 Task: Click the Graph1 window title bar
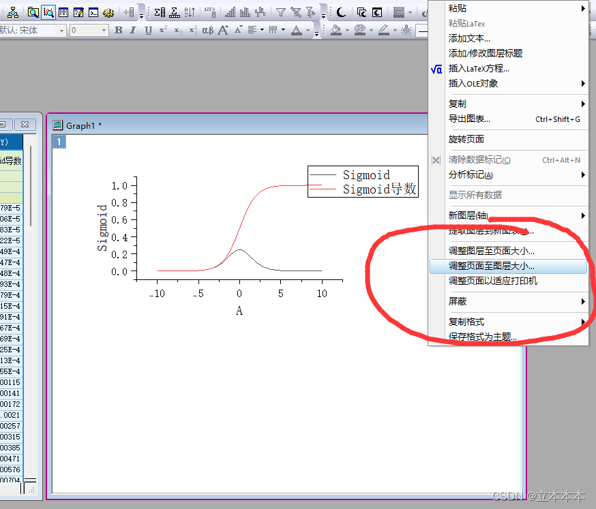(239, 125)
